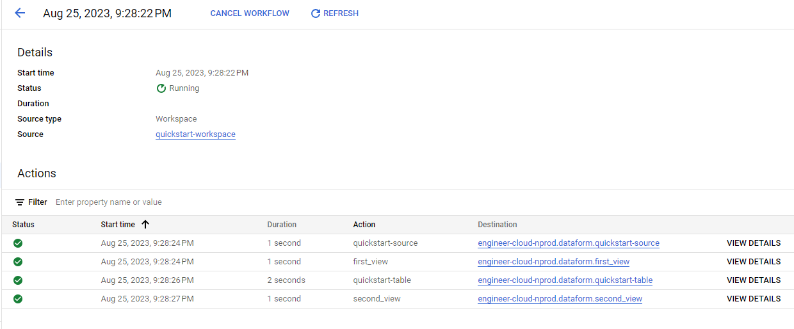View details for quickstart-source action

click(x=754, y=243)
